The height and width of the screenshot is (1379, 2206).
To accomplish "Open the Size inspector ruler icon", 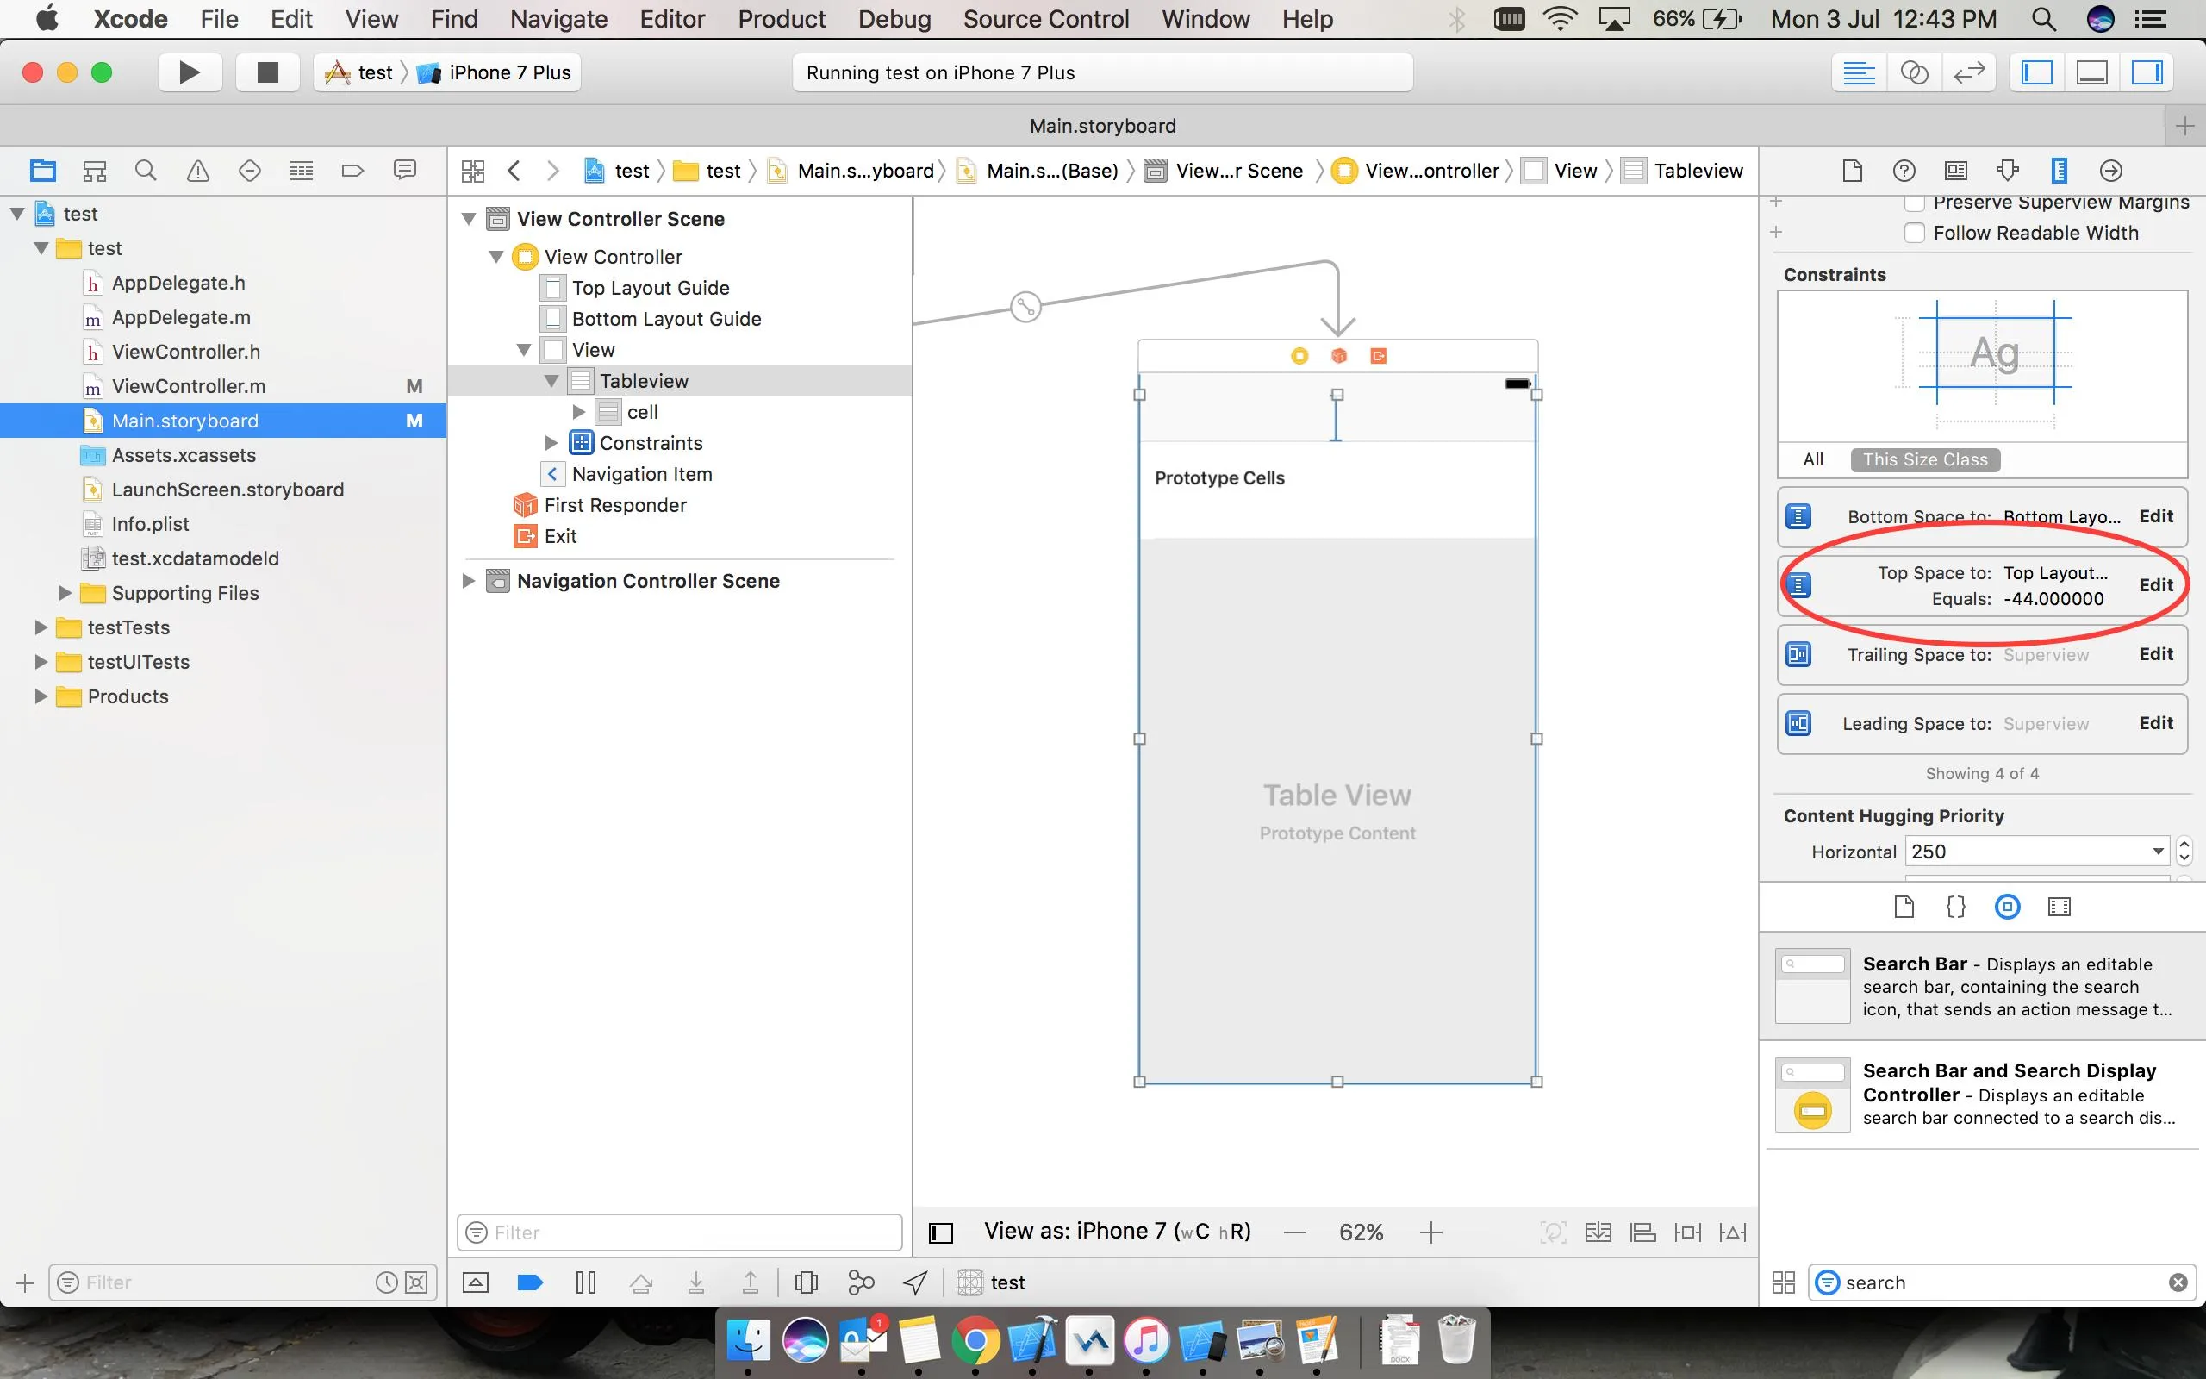I will click(x=2060, y=171).
